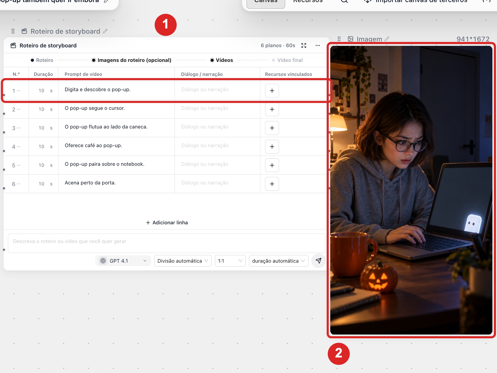Open the Divisão automática dropdown
The height and width of the screenshot is (373, 497).
[183, 261]
